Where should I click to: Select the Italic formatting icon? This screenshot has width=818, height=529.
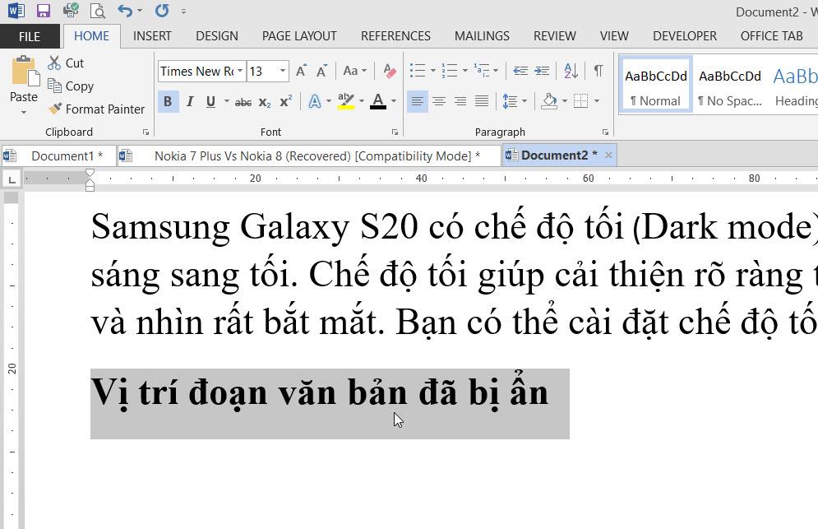click(190, 100)
